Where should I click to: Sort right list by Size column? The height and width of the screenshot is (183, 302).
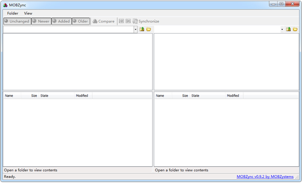(x=181, y=96)
